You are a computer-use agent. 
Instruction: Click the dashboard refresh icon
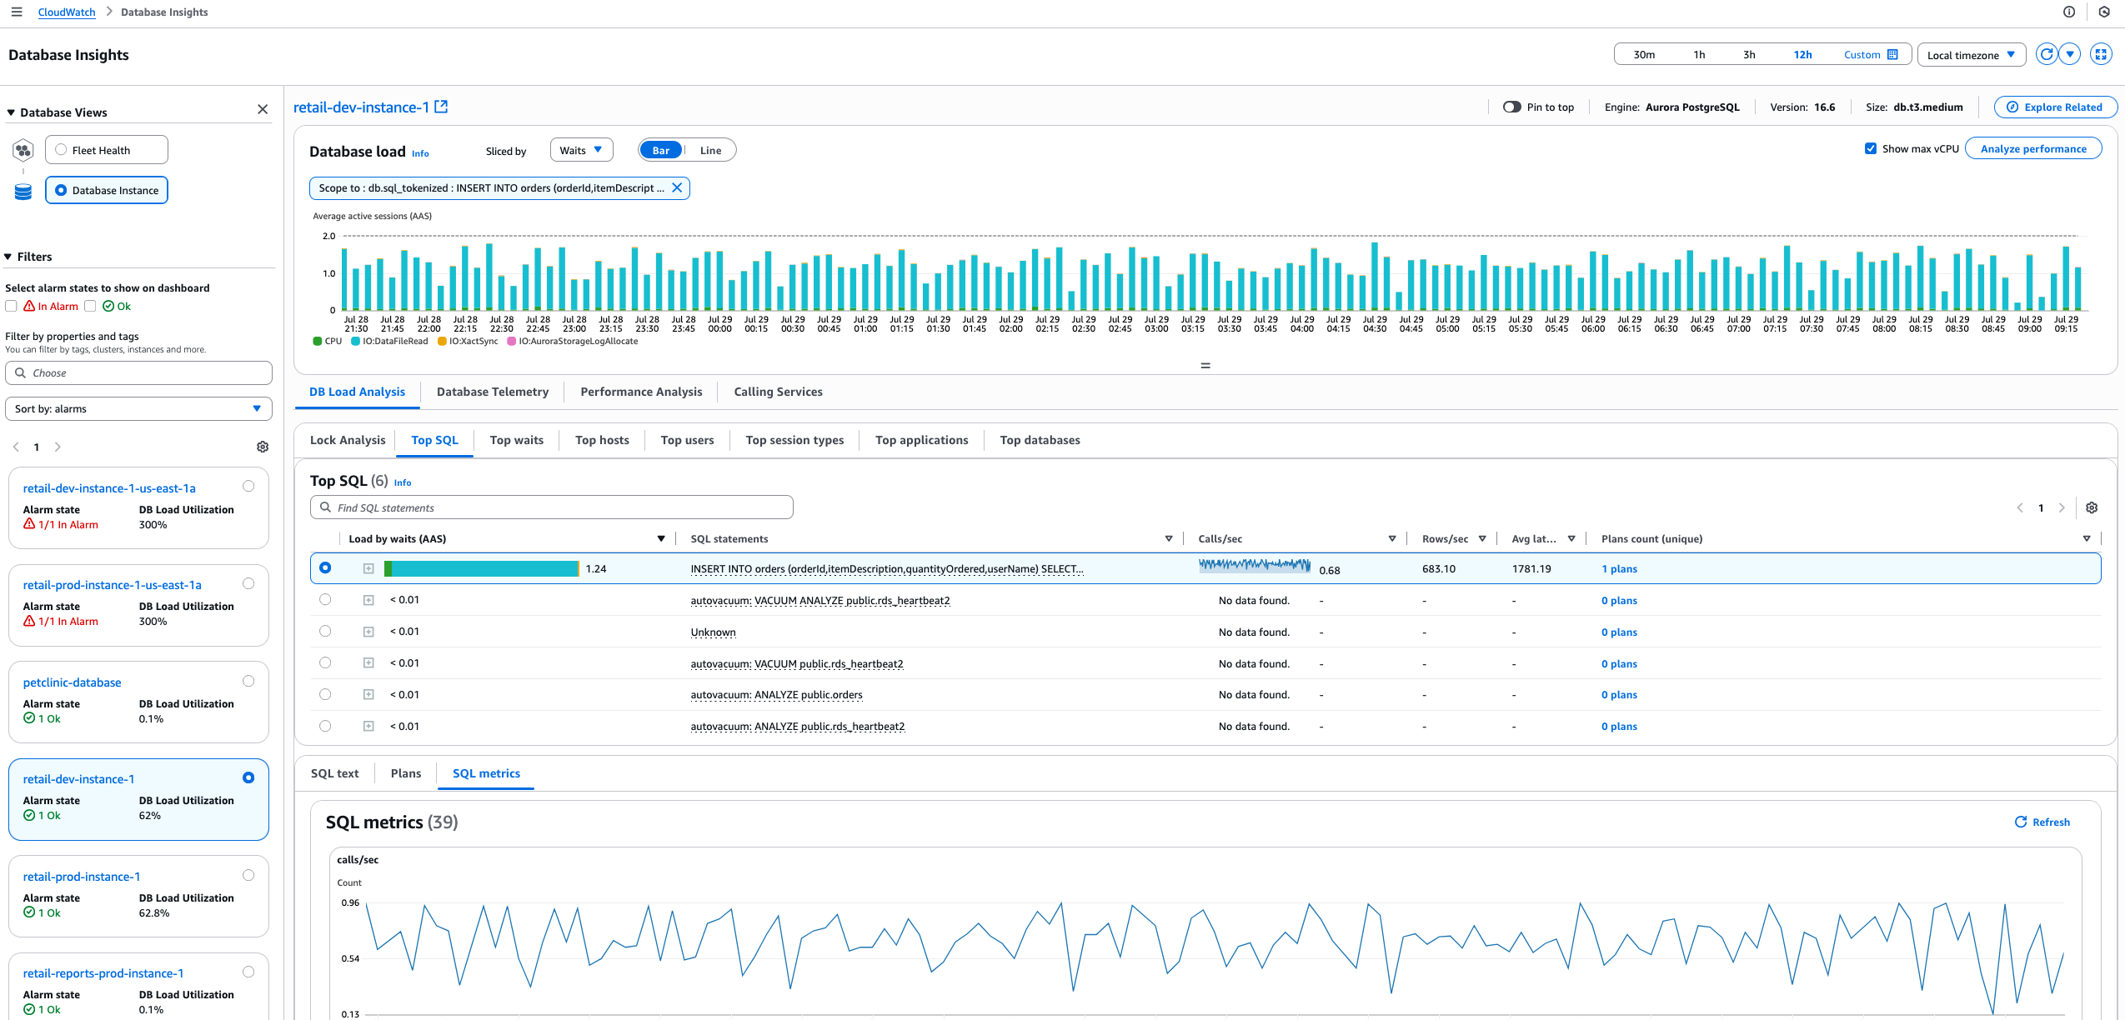click(x=2046, y=53)
